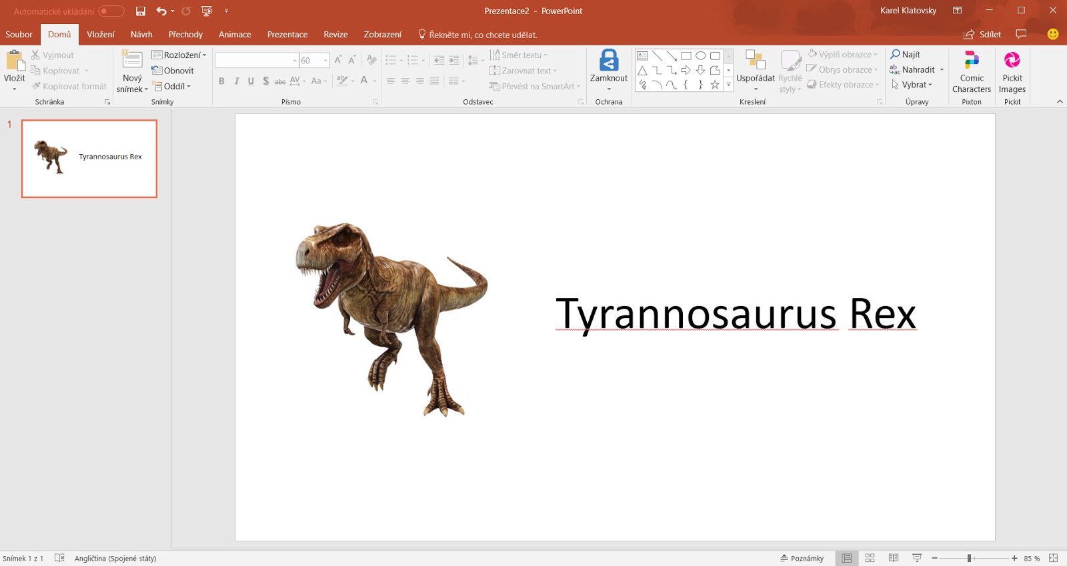
Task: Click the Undo arrow icon
Action: pyautogui.click(x=161, y=11)
